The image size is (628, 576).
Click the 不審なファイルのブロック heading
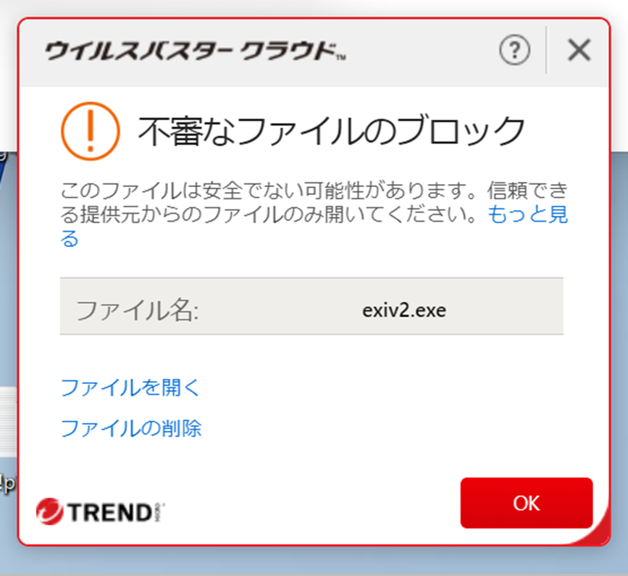331,130
